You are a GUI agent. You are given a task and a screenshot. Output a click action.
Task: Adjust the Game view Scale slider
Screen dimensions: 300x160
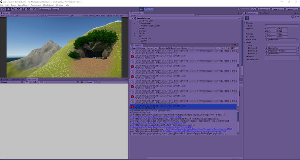coord(57,16)
